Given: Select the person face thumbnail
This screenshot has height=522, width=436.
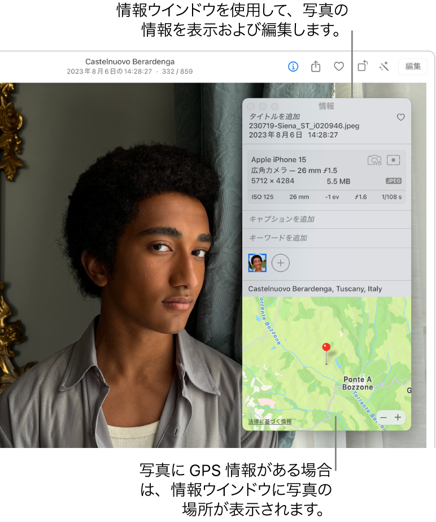Looking at the screenshot, I should [x=258, y=263].
